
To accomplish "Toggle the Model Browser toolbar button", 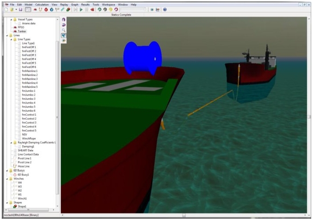I will click(x=28, y=10).
